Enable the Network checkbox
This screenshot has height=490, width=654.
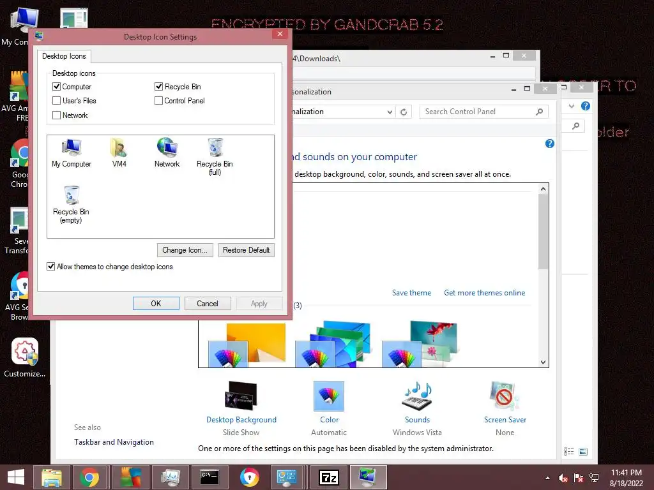pos(56,115)
